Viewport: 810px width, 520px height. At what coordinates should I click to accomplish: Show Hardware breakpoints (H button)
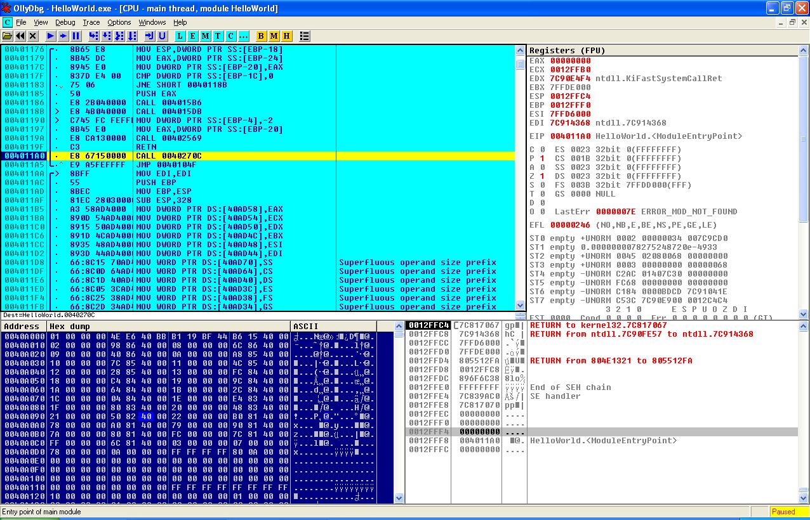[x=286, y=36]
